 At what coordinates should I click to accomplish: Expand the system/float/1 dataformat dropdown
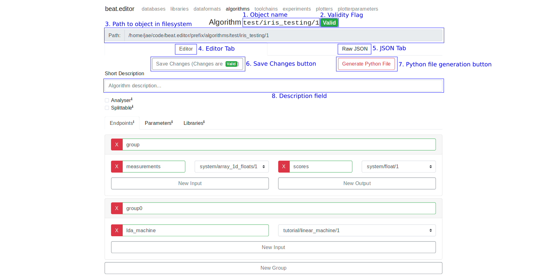(x=398, y=167)
